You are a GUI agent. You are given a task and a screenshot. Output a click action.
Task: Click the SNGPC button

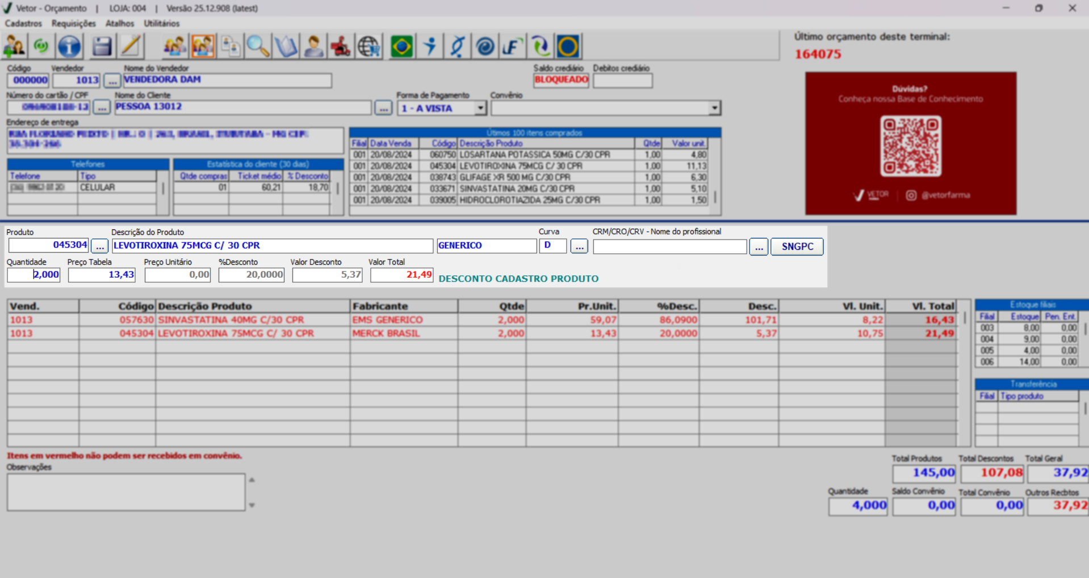(x=797, y=246)
